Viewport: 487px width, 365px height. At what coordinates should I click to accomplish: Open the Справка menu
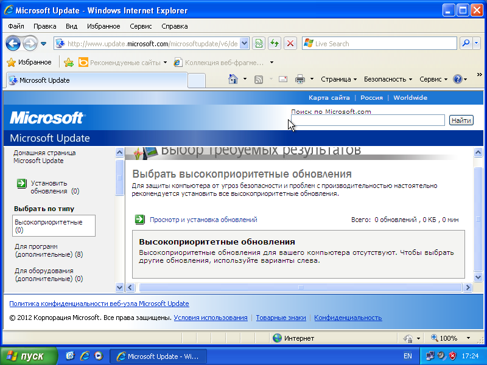[175, 26]
